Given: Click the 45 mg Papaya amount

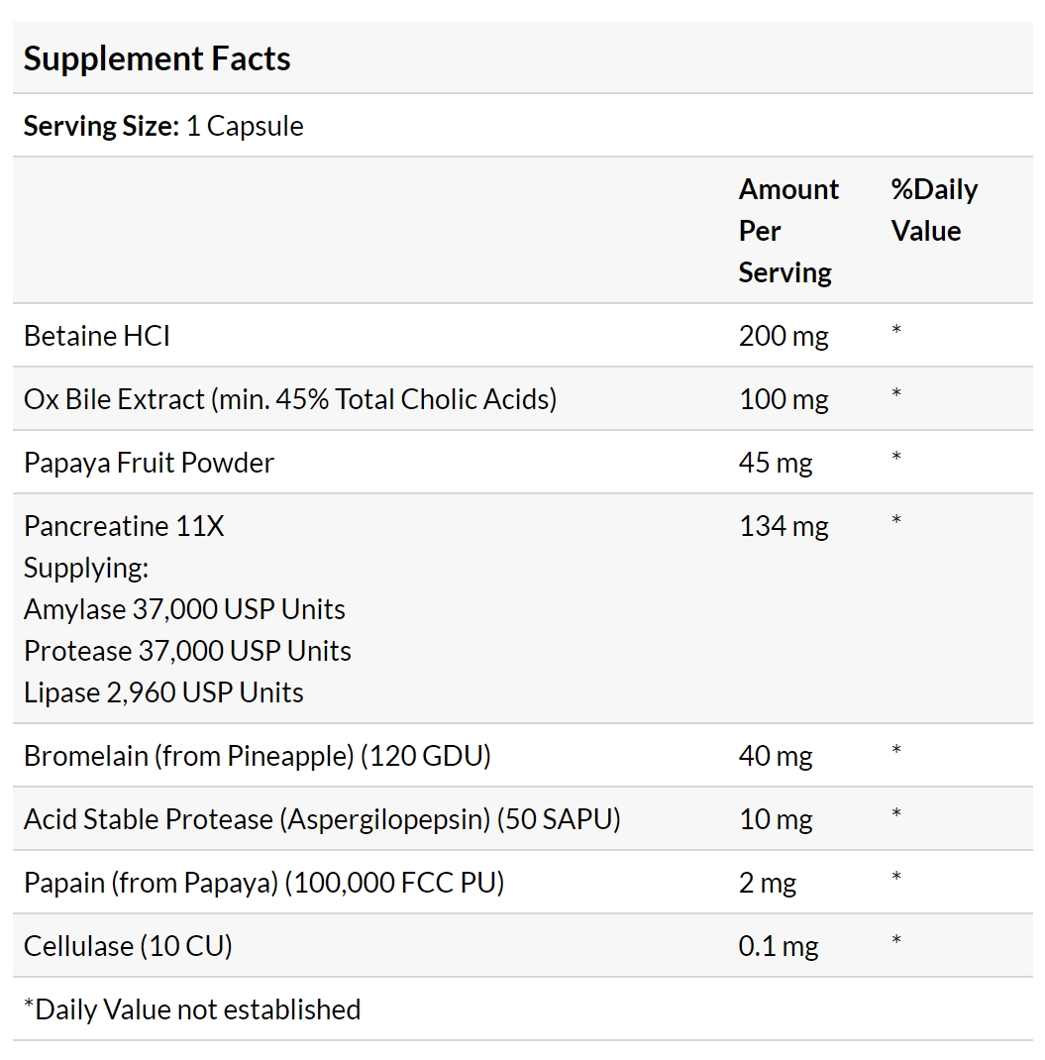Looking at the screenshot, I should [x=776, y=463].
